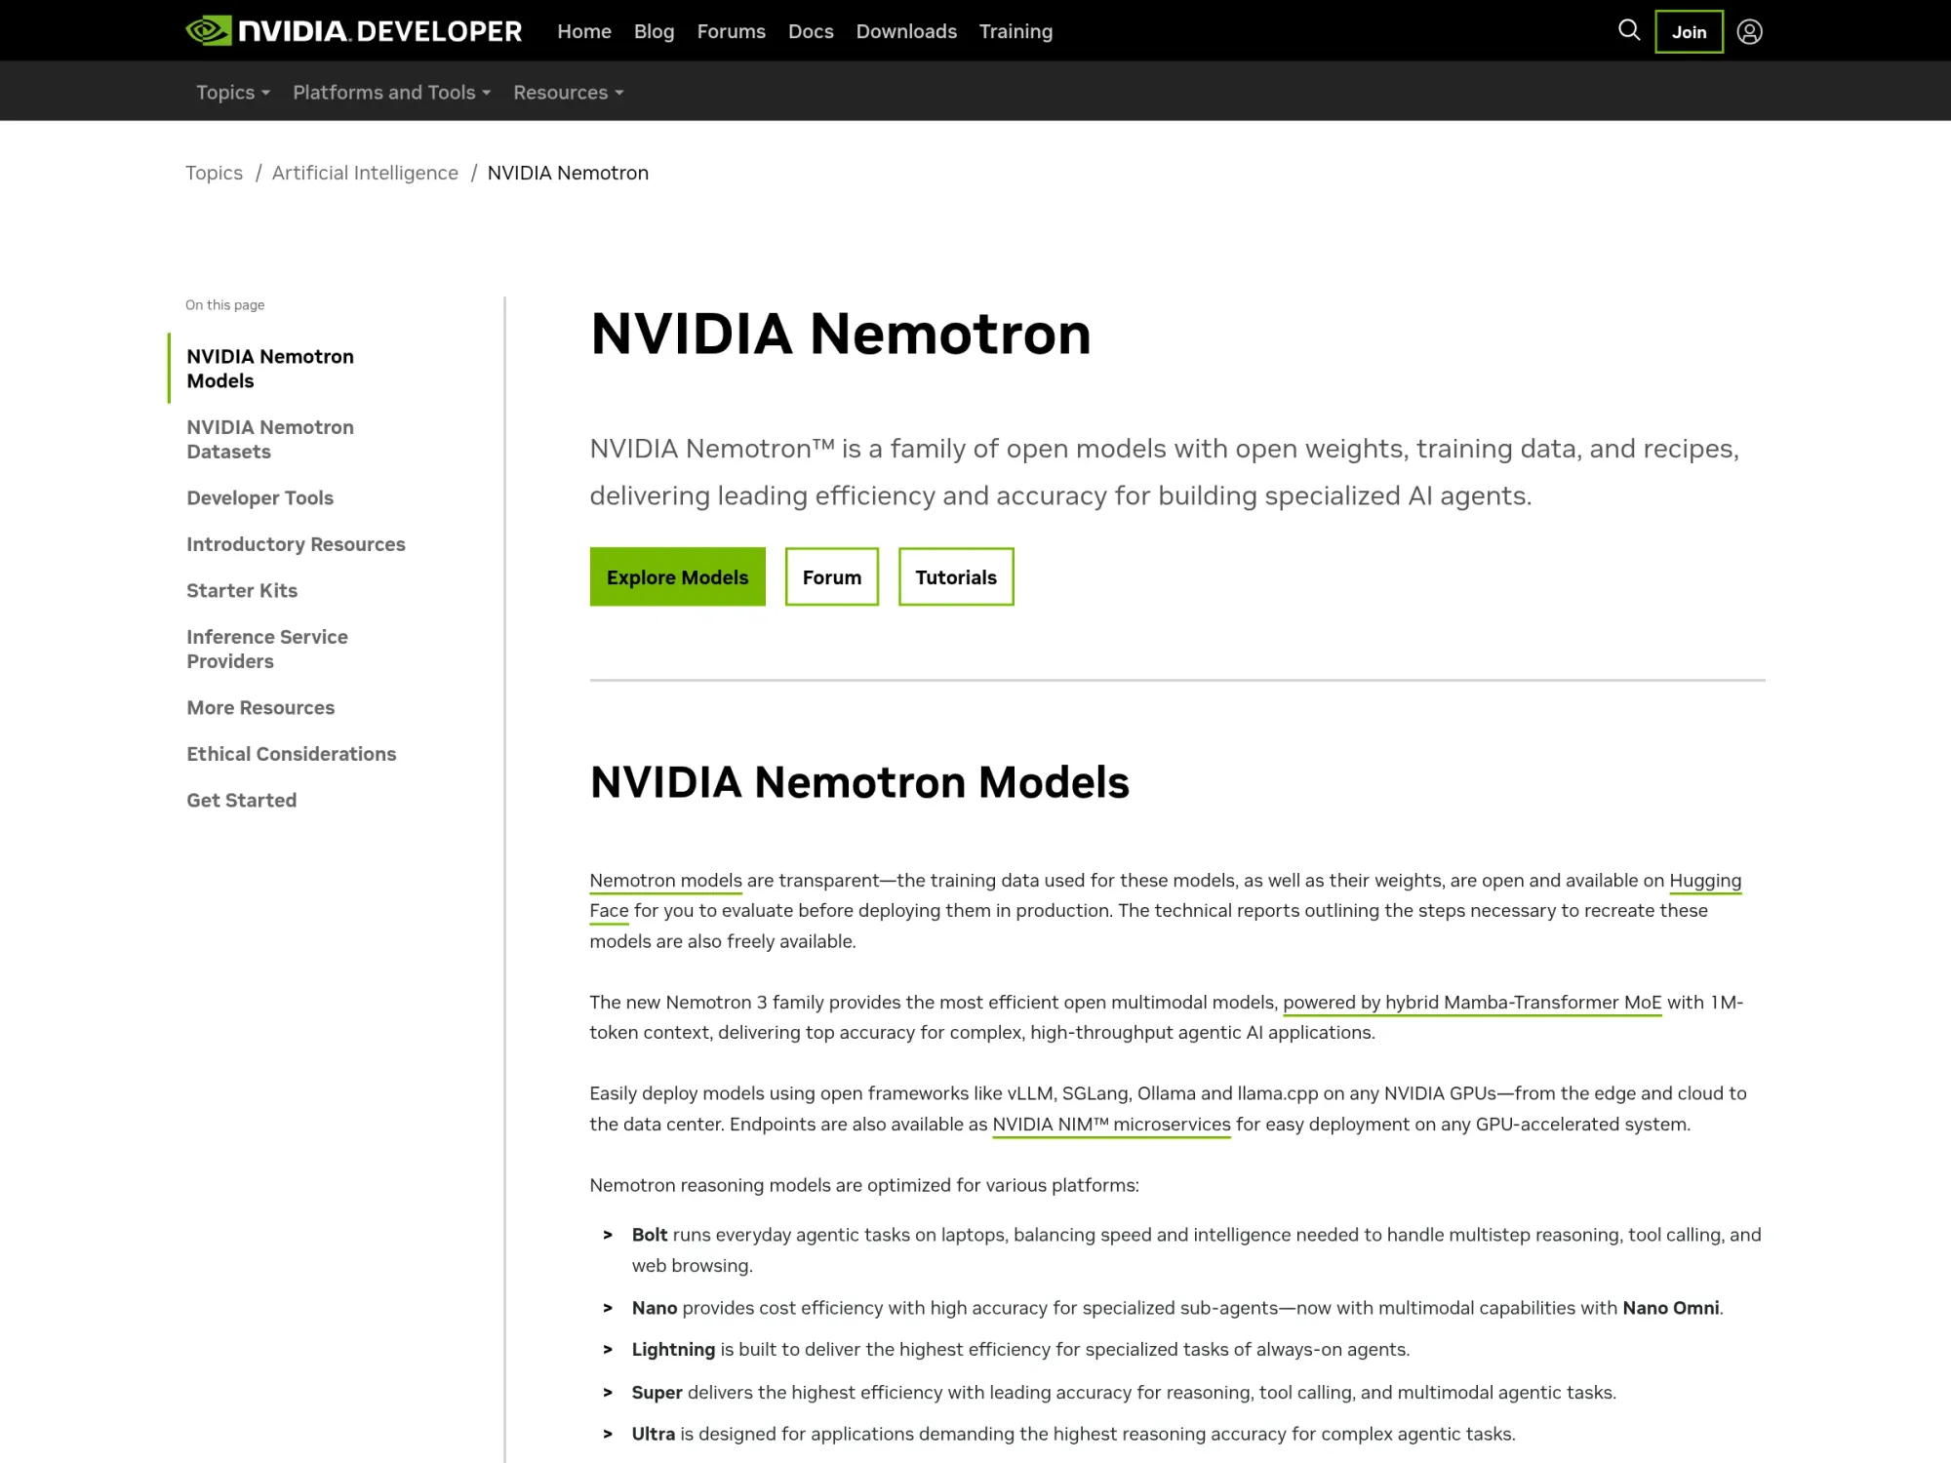Jump to NVIDIA Nemotron Datasets in sidebar
Screen dimensions: 1951x1463
click(270, 439)
